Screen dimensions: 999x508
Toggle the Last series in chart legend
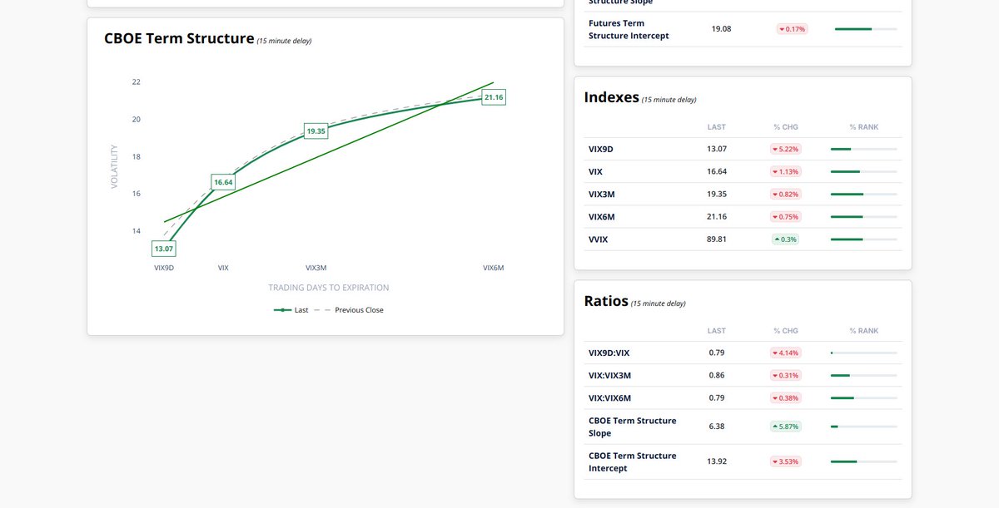[x=291, y=310]
